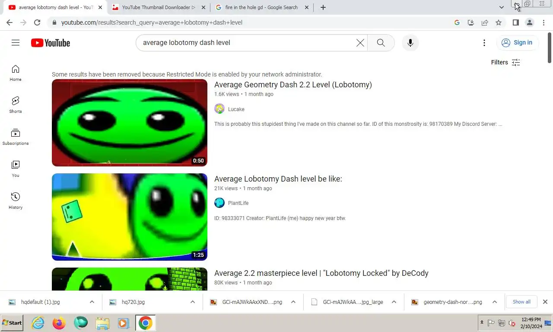Close the average lobotomy dash level tab
Image resolution: width=553 pixels, height=332 pixels.
click(x=100, y=7)
